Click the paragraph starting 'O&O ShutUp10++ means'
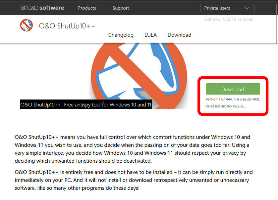The width and height of the screenshot is (278, 200). [x=133, y=149]
